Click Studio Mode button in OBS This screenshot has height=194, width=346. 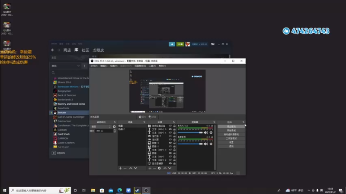click(x=231, y=138)
